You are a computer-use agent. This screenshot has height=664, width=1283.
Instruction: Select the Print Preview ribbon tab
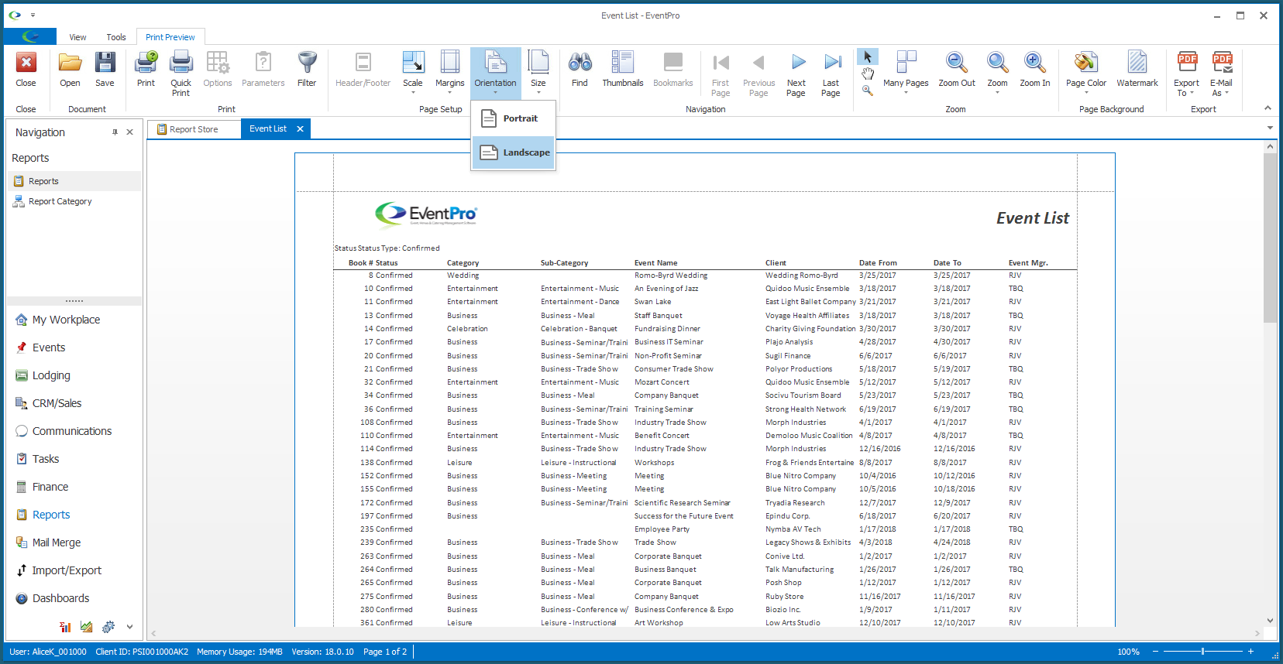(170, 37)
